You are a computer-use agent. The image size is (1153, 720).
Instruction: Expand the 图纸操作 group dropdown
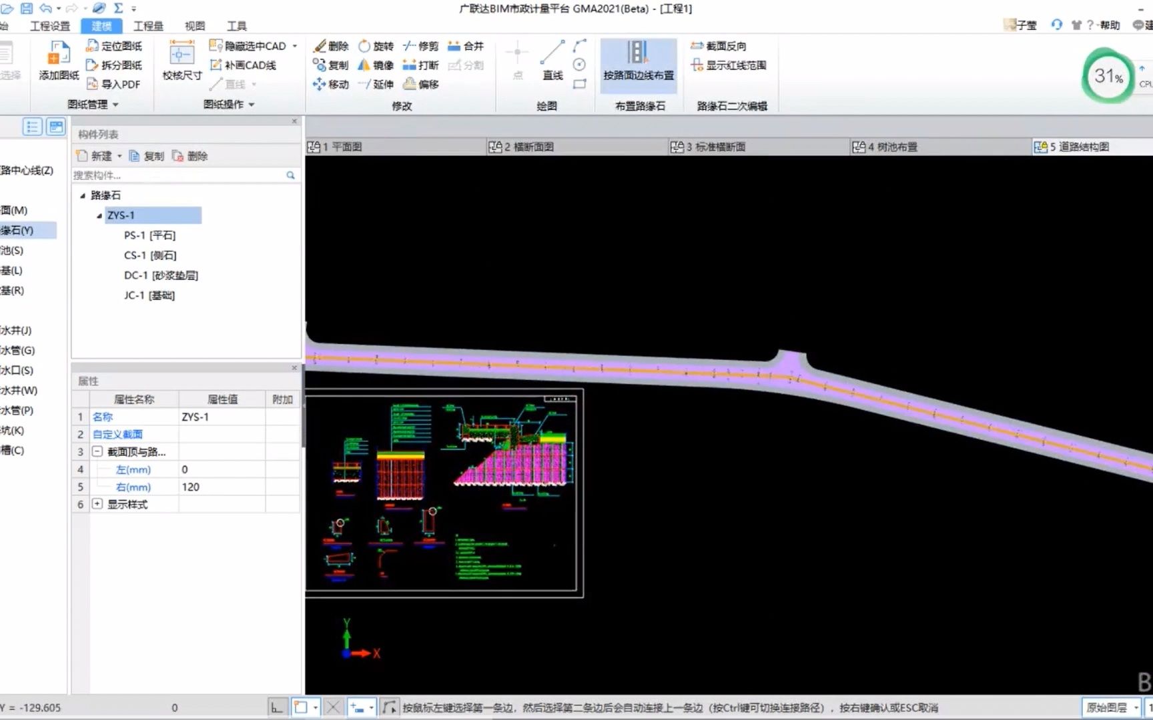point(252,105)
